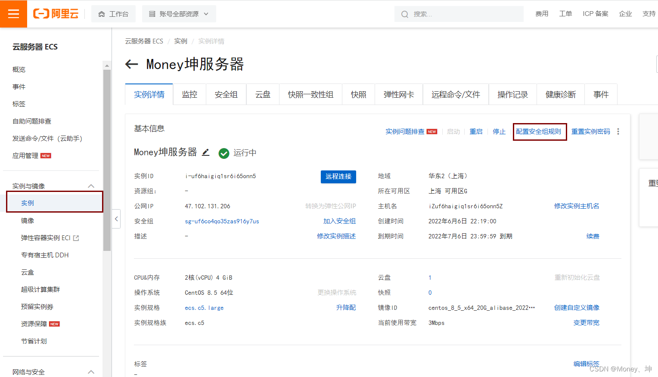Open 应用管理 in the sidebar

[x=25, y=155]
